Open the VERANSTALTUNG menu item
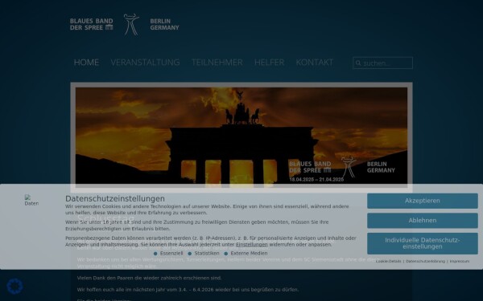This screenshot has width=483, height=301. (x=145, y=63)
